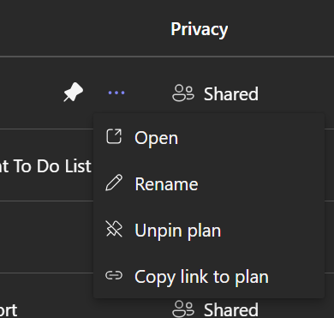Open the plan whose name ends in "ort"
This screenshot has width=334, height=318.
coord(9,310)
